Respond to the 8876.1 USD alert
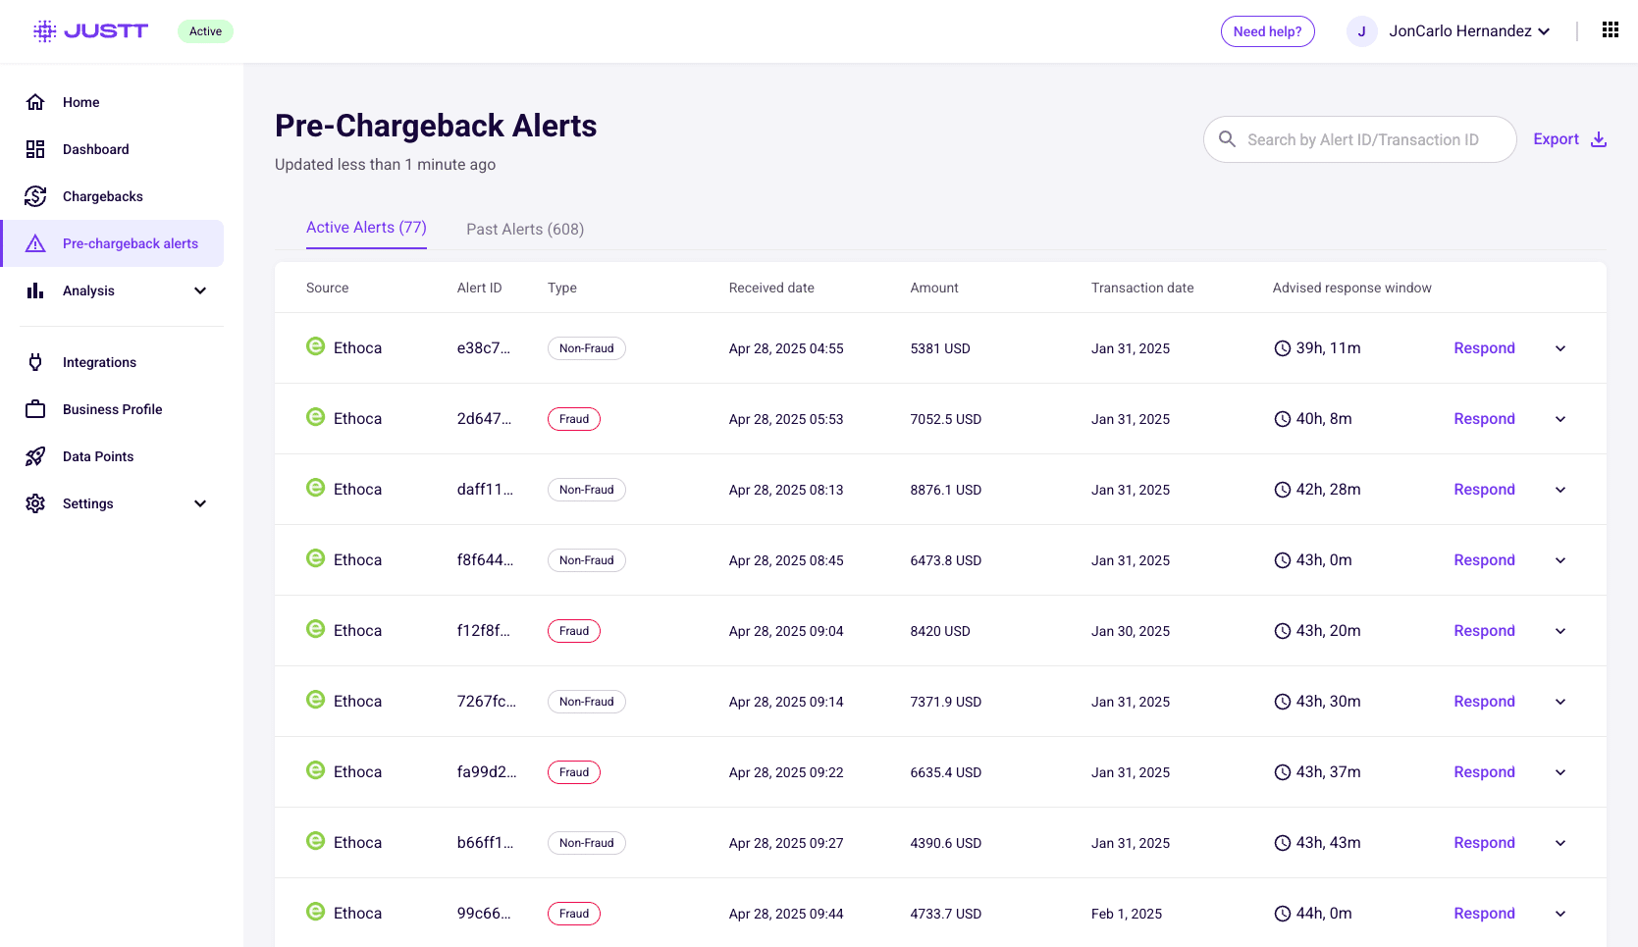The height and width of the screenshot is (947, 1638). click(1484, 490)
